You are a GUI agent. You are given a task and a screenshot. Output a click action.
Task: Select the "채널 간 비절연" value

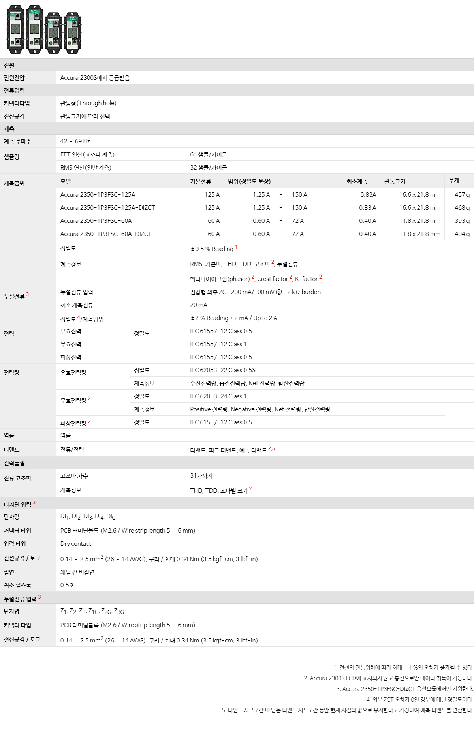click(x=77, y=572)
